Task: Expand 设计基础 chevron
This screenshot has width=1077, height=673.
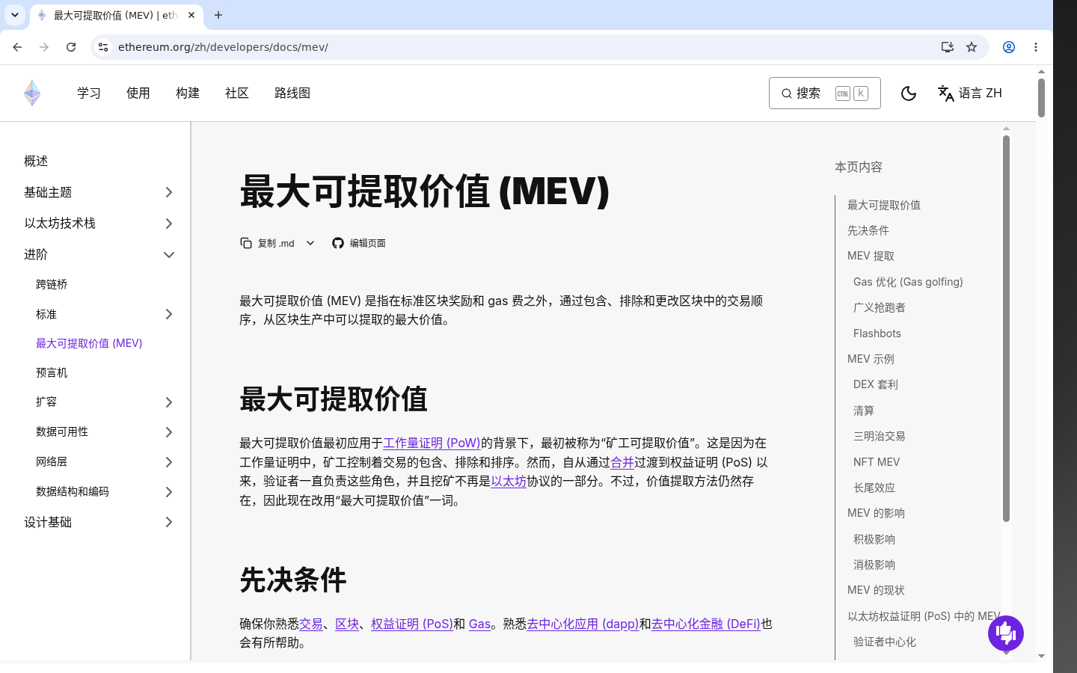Action: click(x=169, y=523)
